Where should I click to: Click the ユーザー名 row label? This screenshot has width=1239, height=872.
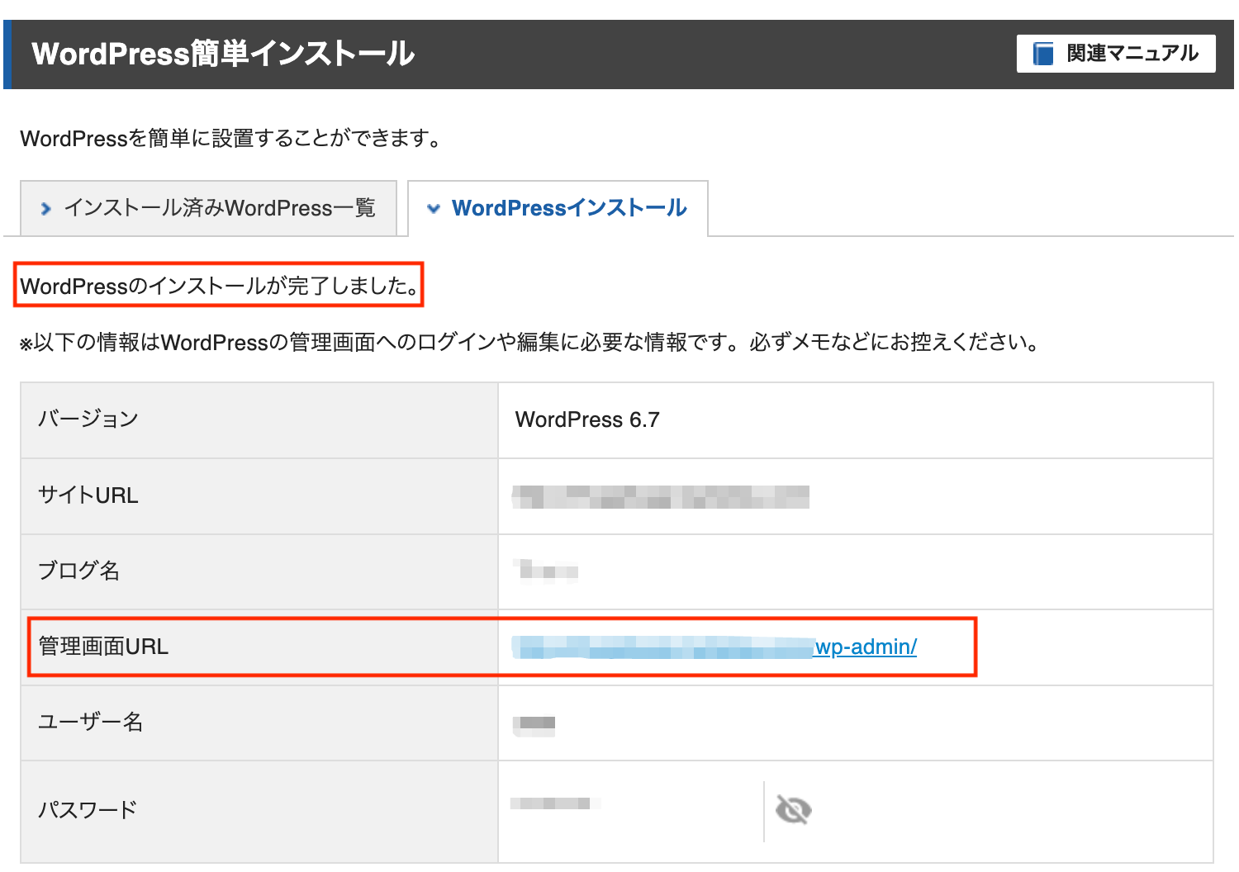click(x=91, y=723)
